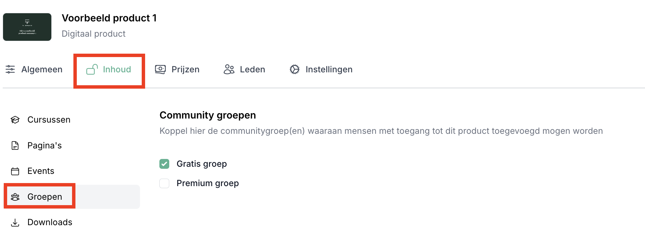
Task: Click the people icon beside Leden
Action: click(x=229, y=69)
